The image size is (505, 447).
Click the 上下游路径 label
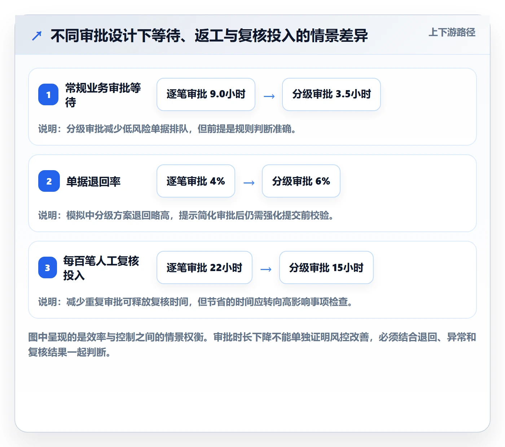452,32
